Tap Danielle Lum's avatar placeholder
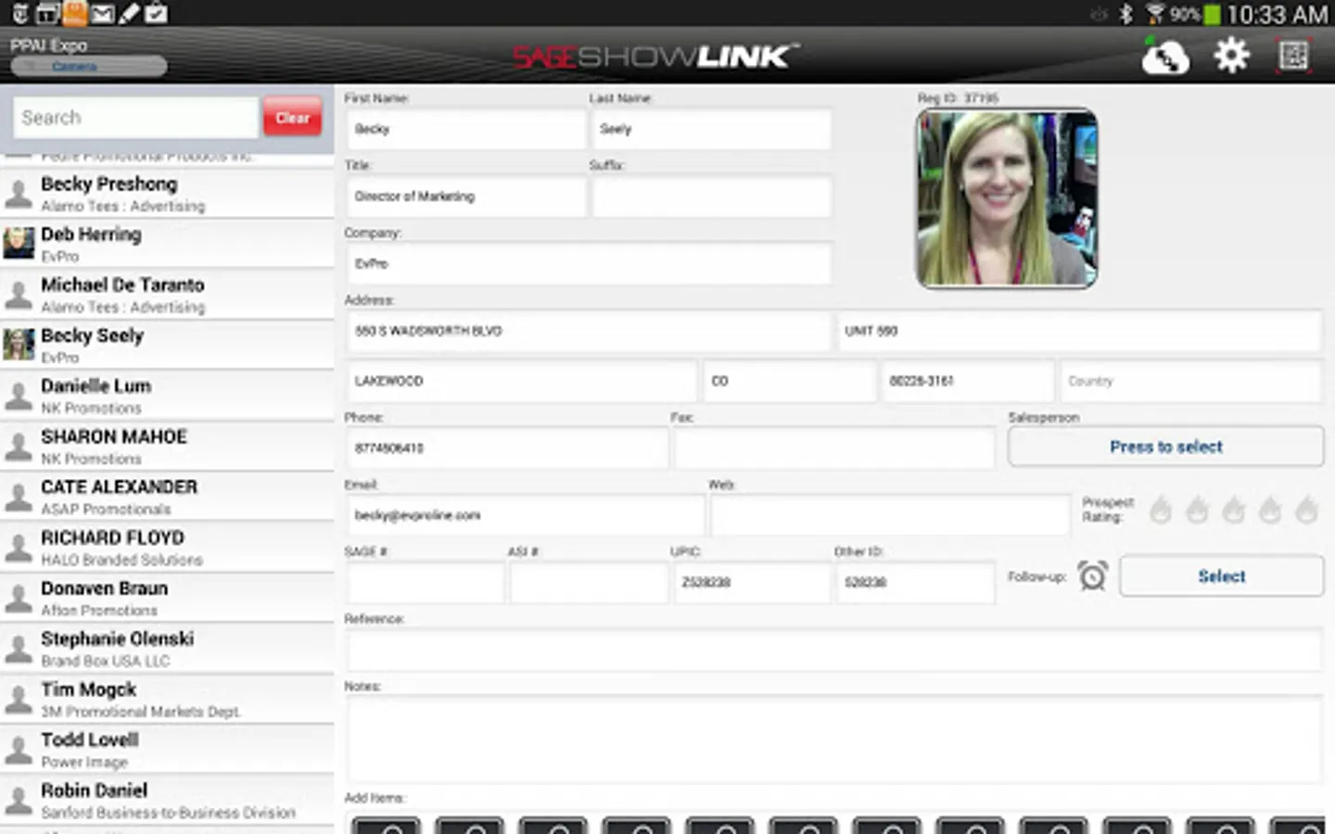 (x=19, y=396)
